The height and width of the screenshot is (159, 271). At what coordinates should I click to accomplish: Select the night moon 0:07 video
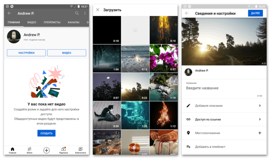tap(107, 87)
